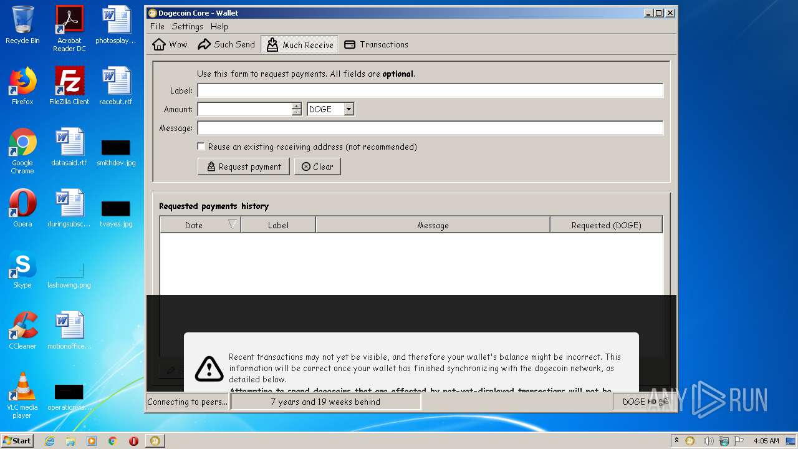Viewport: 798px width, 449px height.
Task: Sort history by the Message column
Action: pos(433,225)
